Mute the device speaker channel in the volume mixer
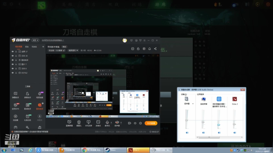Screen dimensions: 273x153 tap(187, 133)
